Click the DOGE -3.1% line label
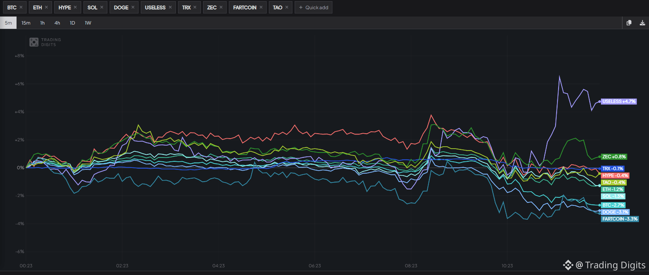This screenshot has width=649, height=275. pos(616,212)
